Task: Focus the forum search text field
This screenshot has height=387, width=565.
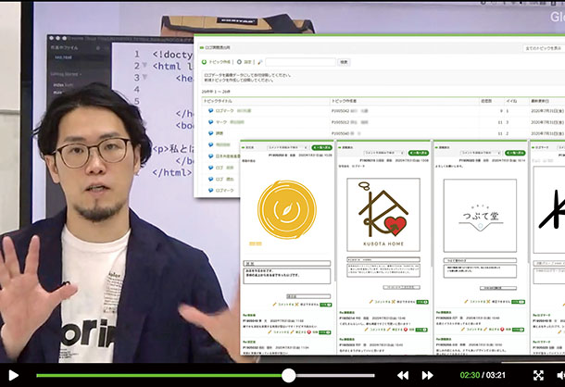Action: pos(300,62)
